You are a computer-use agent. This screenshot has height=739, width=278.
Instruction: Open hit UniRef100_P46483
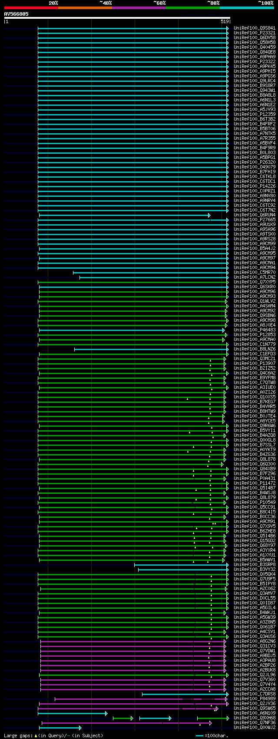coord(255,330)
